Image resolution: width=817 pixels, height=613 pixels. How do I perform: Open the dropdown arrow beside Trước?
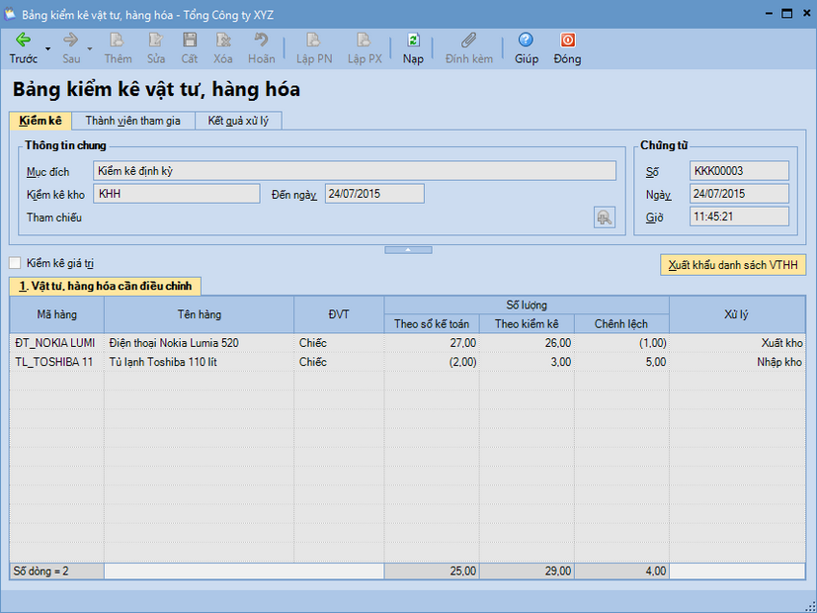click(x=48, y=49)
